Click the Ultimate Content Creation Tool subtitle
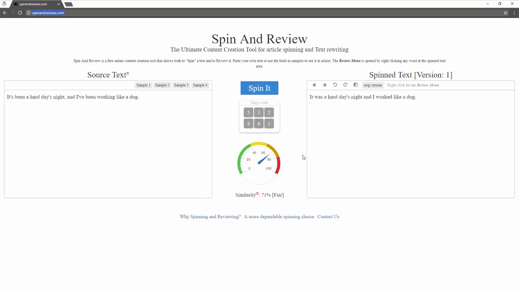The width and height of the screenshot is (519, 292). 259,49
